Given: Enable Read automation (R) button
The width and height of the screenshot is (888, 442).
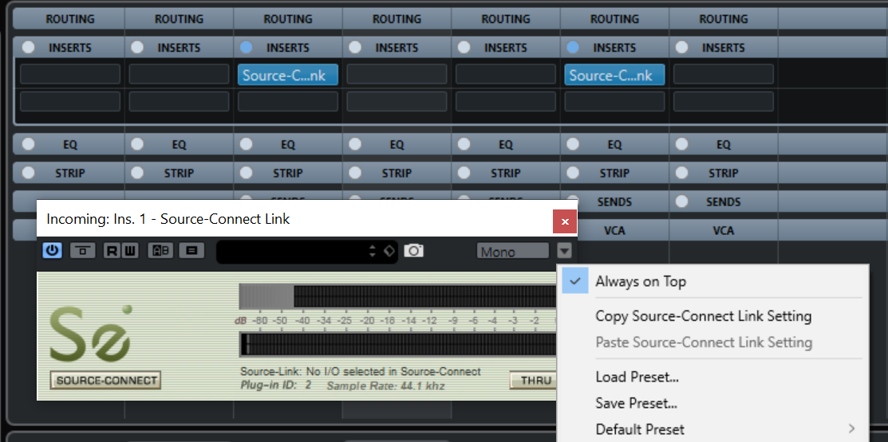Looking at the screenshot, I should click(111, 251).
